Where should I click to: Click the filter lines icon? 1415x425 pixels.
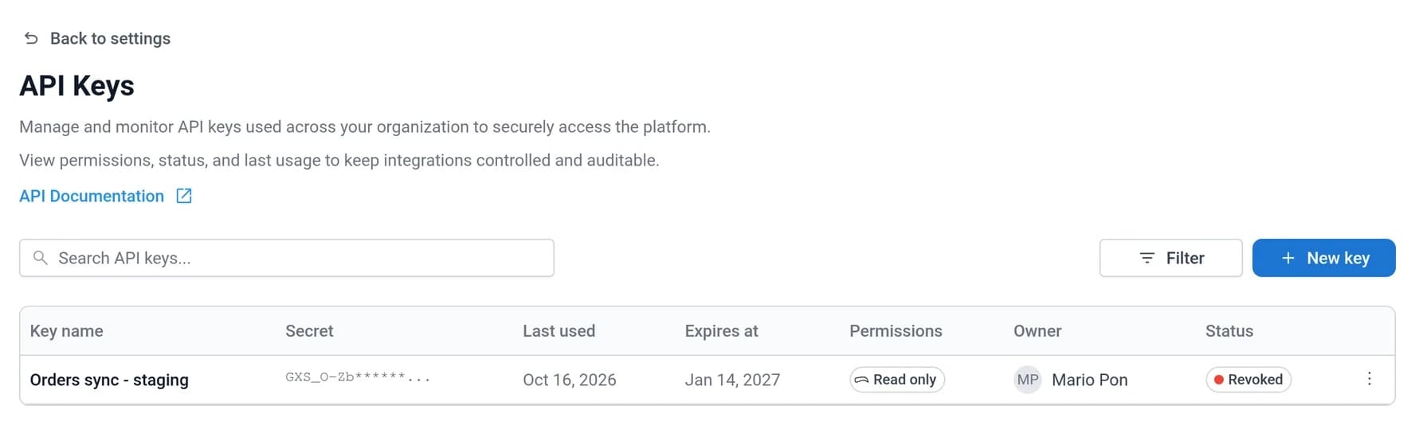[x=1147, y=258]
